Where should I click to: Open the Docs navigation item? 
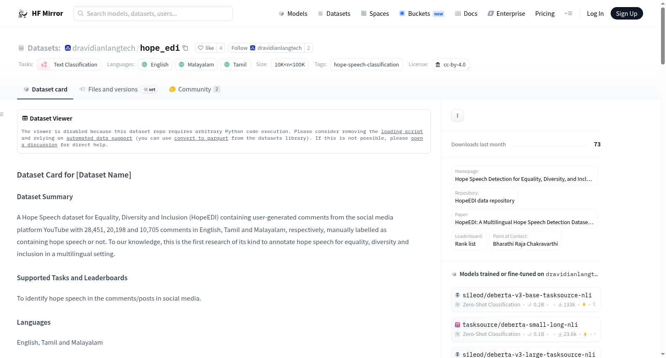(x=466, y=14)
